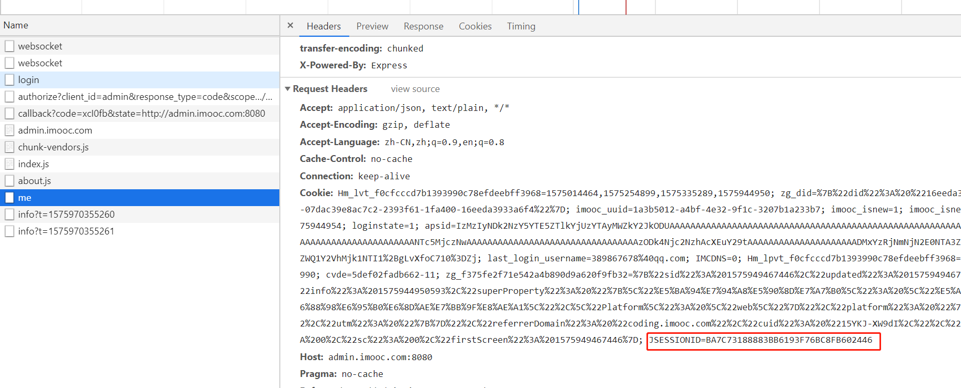Click the Accept-Encoding gzip, deflate value
This screenshot has height=388, width=961.
tap(416, 125)
